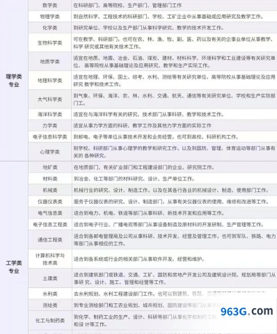
Task: Select the 数学类 row label
Action: click(50, 6)
